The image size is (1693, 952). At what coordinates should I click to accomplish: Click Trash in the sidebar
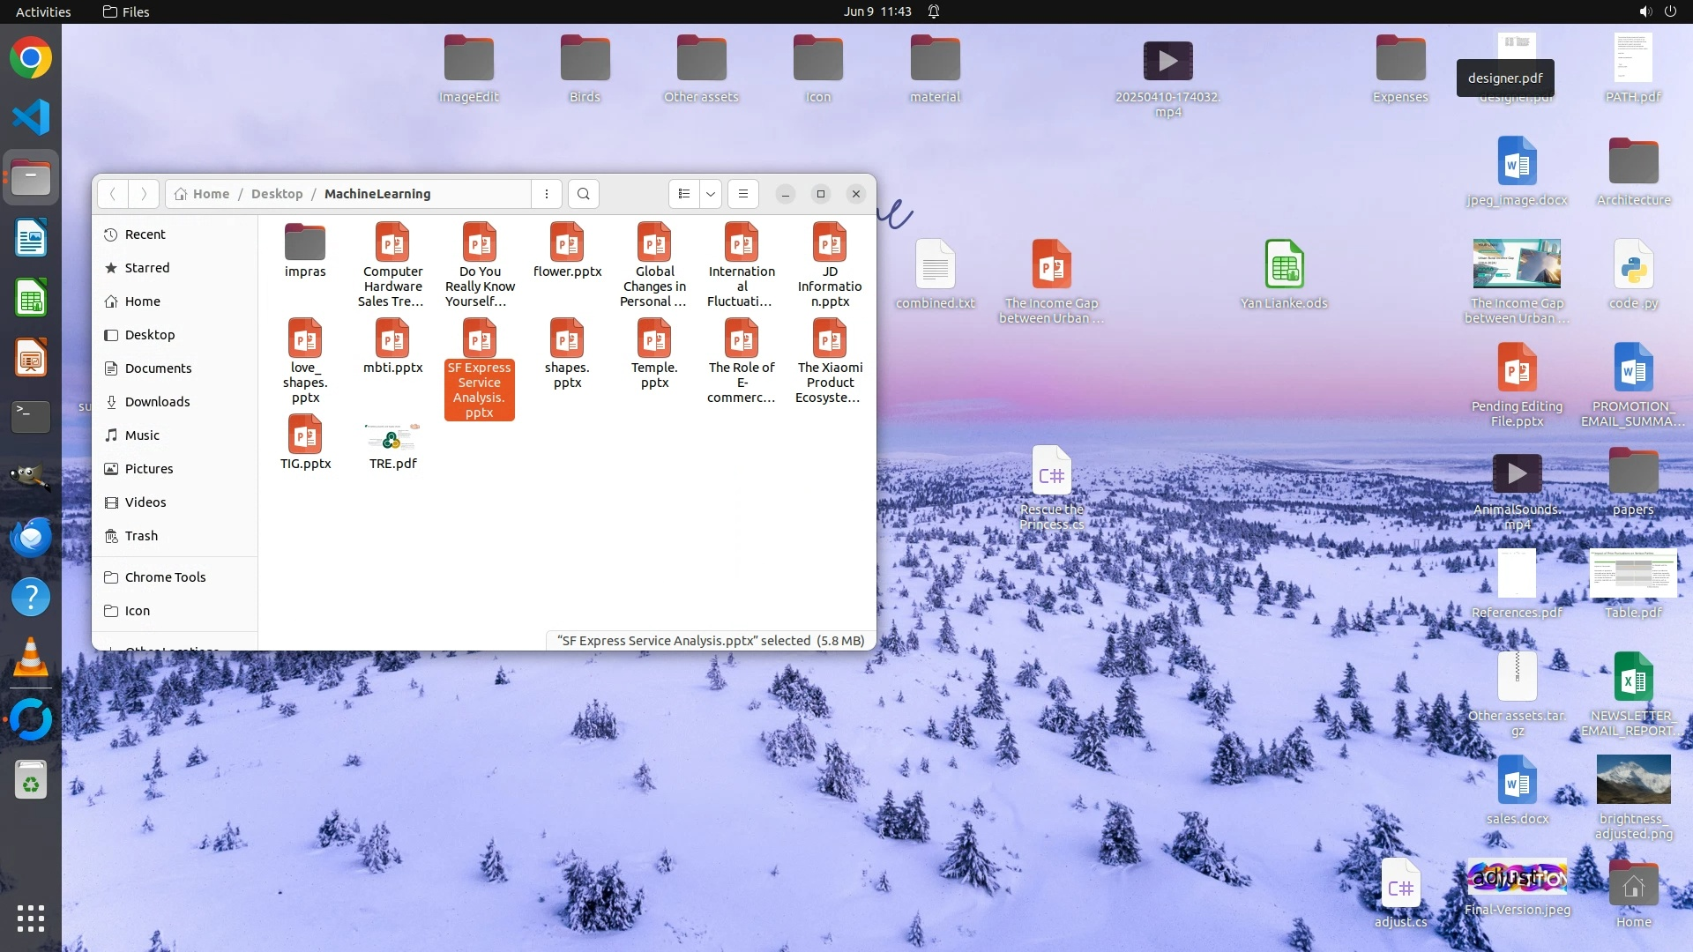(141, 536)
